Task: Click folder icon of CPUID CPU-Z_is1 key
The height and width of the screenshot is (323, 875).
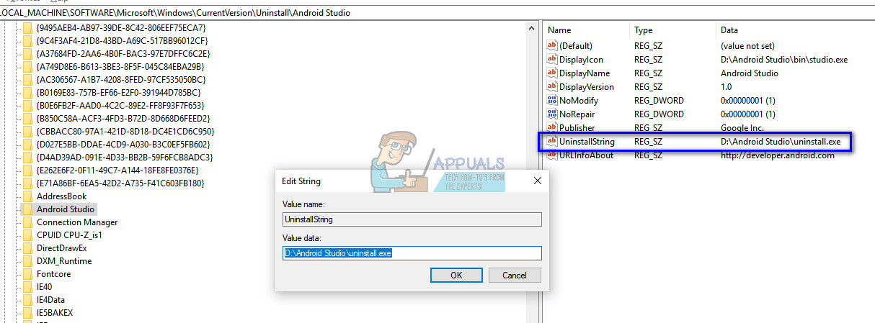Action: pos(28,235)
